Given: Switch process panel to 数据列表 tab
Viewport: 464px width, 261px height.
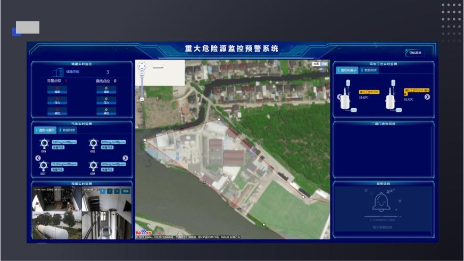Looking at the screenshot, I should [x=369, y=70].
